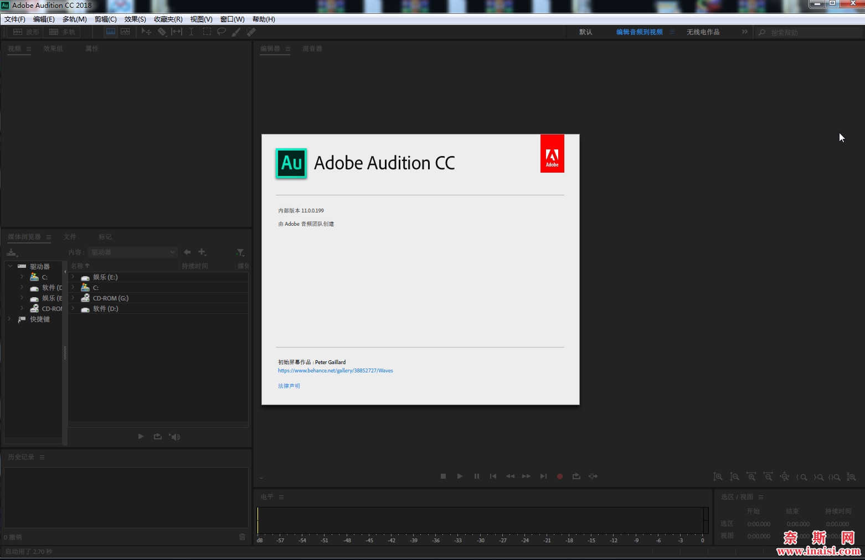The height and width of the screenshot is (560, 865).
Task: Click the filter funnel icon in Media Browser
Action: coord(240,252)
